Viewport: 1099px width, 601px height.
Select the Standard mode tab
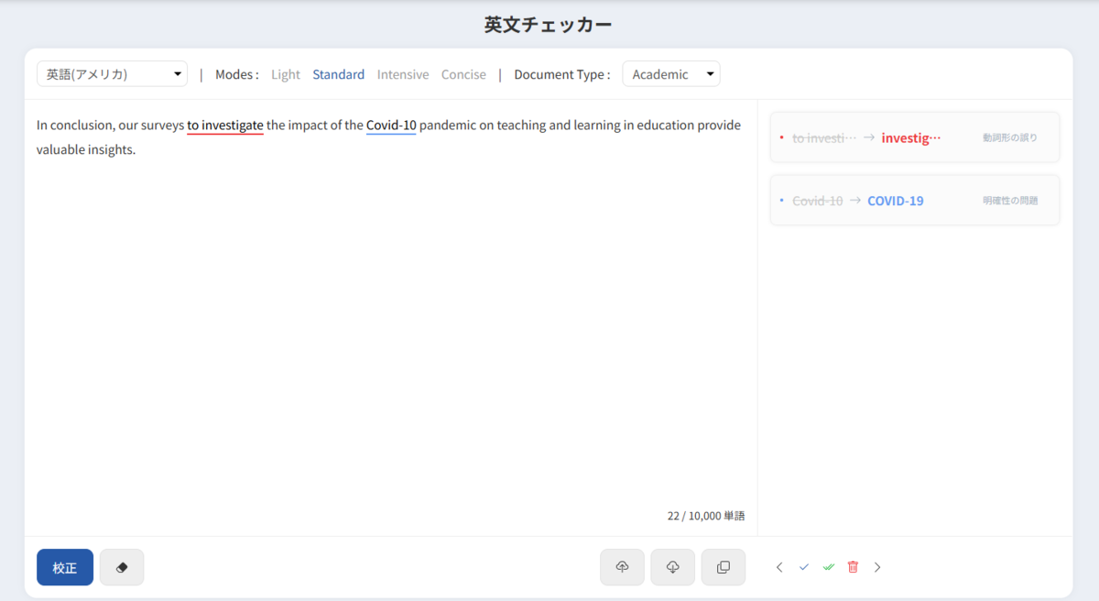[338, 73]
